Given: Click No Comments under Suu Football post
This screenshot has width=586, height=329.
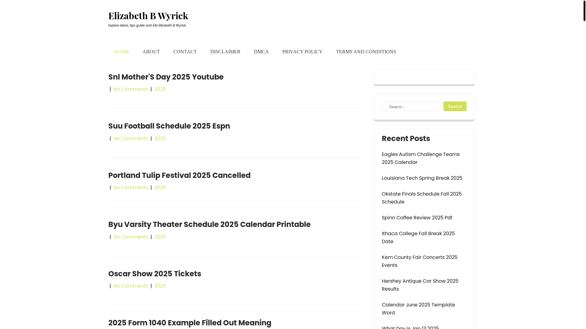Looking at the screenshot, I should (131, 139).
